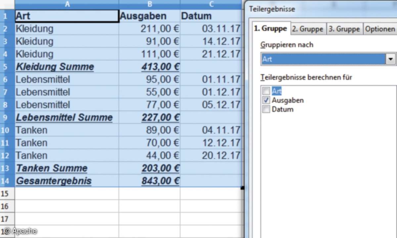Image resolution: width=397 pixels, height=238 pixels.
Task: Click the Datum header cell in C1
Action: (x=211, y=16)
